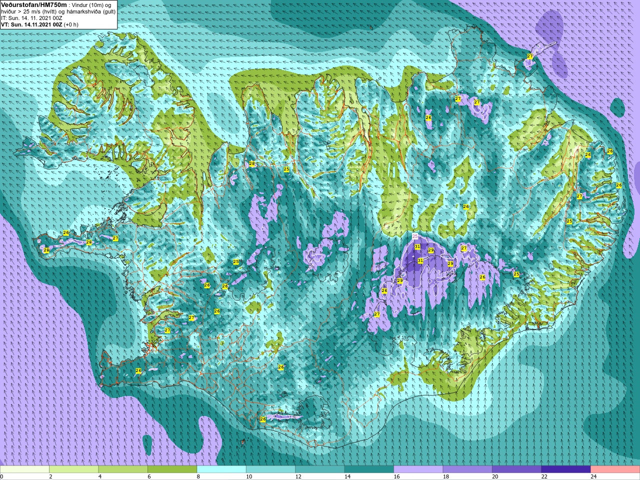
Task: Click legend scale number 16
Action: [x=396, y=476]
